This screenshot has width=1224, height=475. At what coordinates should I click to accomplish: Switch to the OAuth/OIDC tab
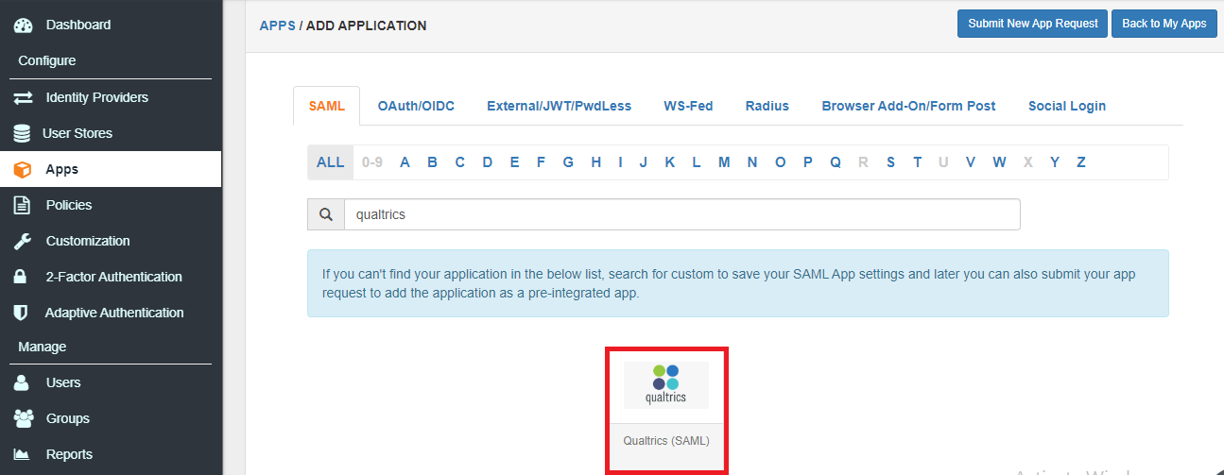(x=416, y=106)
